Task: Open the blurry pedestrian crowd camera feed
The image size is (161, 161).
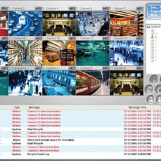Action: pyautogui.click(x=25, y=83)
